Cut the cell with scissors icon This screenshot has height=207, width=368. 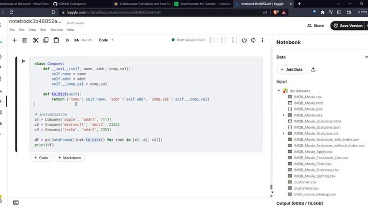click(36, 40)
